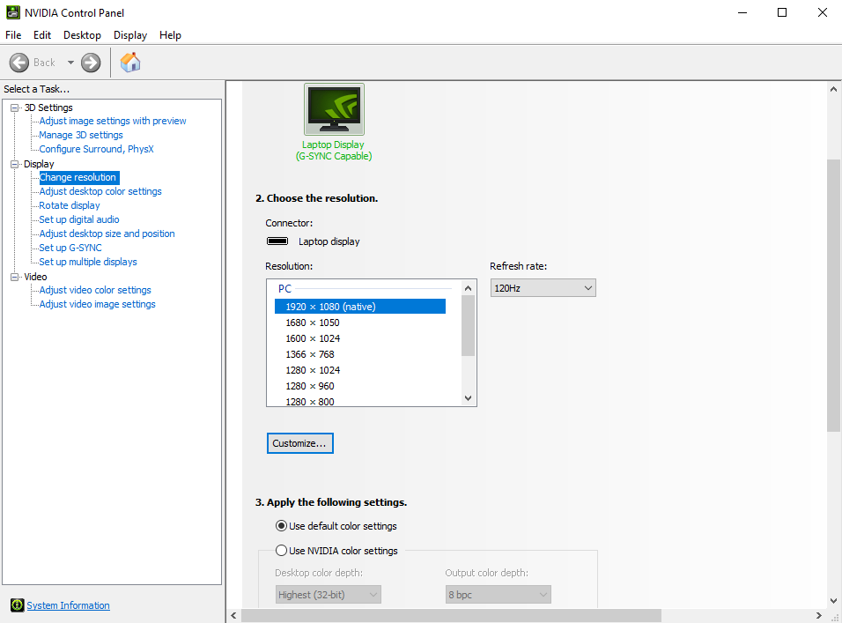
Task: Click the laptop display connector icon
Action: click(277, 241)
